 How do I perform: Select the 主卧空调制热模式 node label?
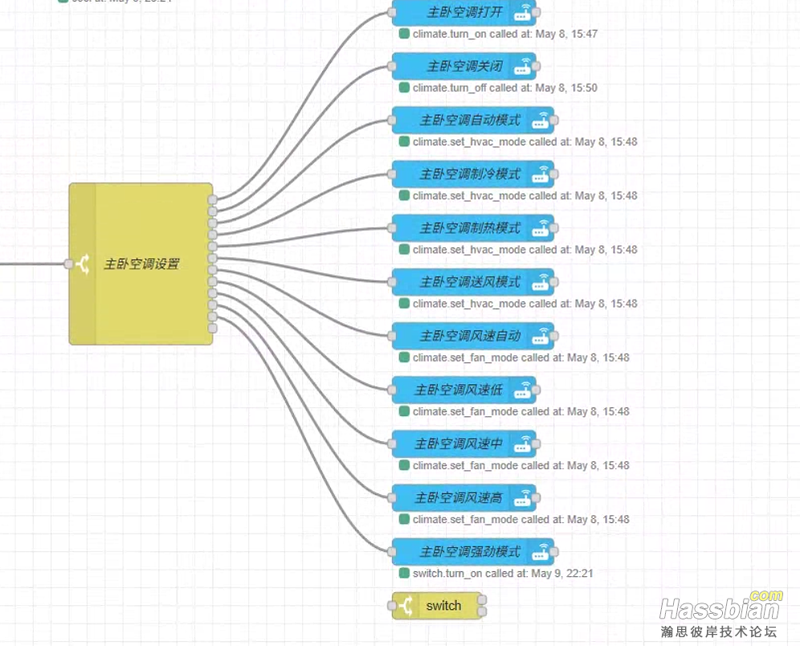point(470,228)
